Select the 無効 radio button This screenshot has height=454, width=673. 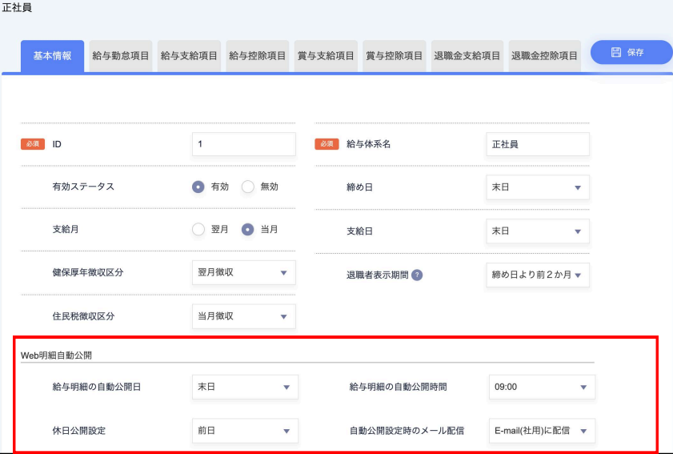click(x=247, y=187)
